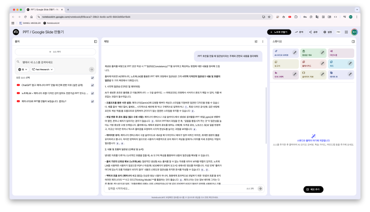The image size is (370, 212).
Task: Uncheck the 제미나이로 PPT를 만들어 보았습니다 source
Action: point(92,101)
